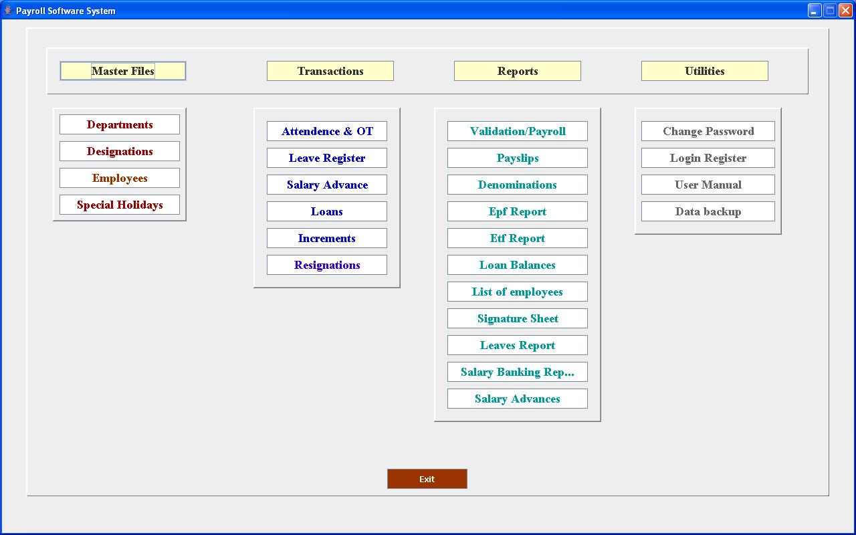Image resolution: width=856 pixels, height=535 pixels.
Task: Open the Resignations screen
Action: [326, 265]
